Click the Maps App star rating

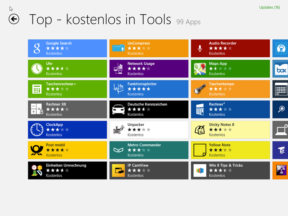[x=220, y=69]
